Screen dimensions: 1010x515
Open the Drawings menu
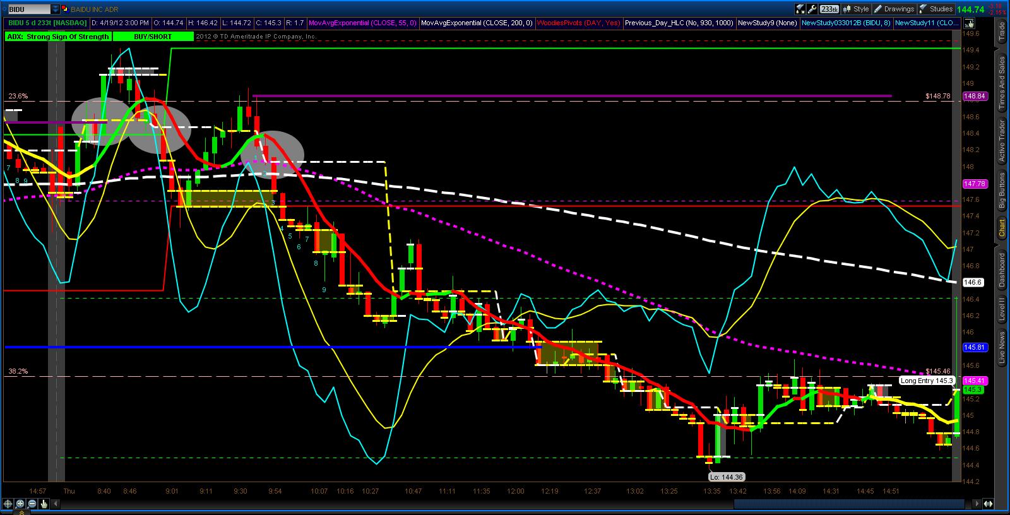click(x=894, y=9)
